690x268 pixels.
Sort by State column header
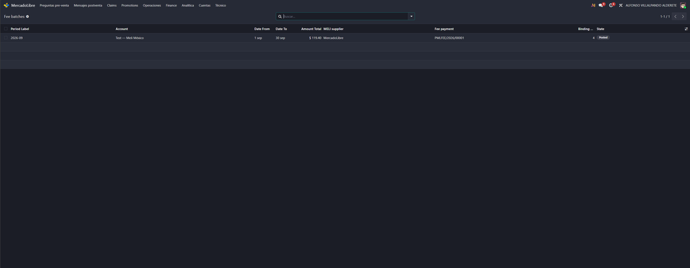(600, 29)
